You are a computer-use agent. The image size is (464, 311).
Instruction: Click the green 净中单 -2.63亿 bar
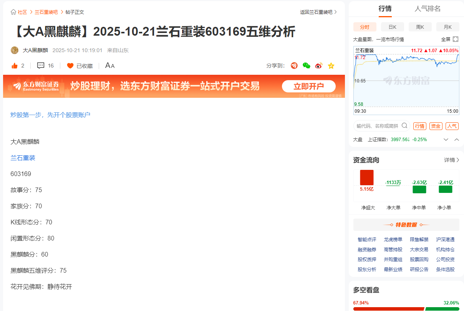(419, 189)
